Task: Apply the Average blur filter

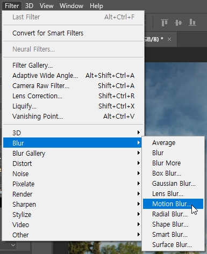Action: 173,143
